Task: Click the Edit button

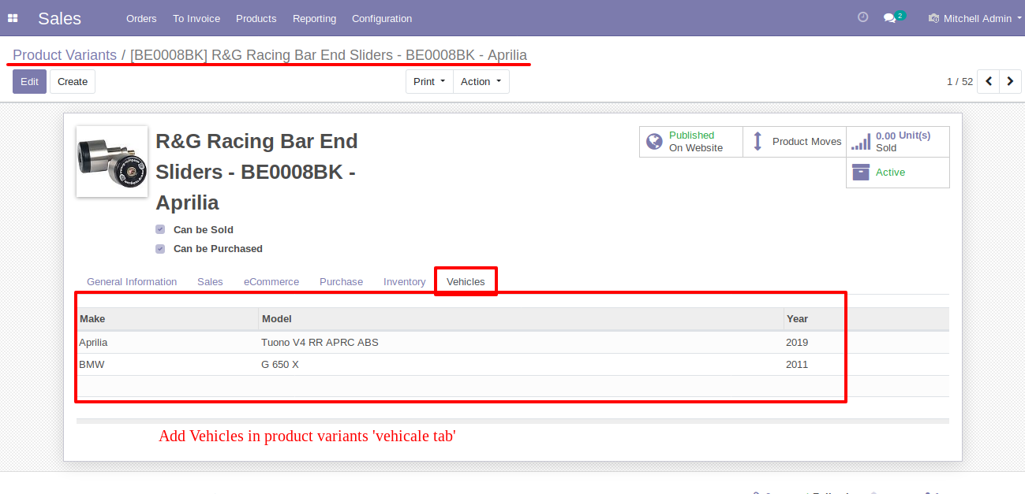Action: click(29, 81)
